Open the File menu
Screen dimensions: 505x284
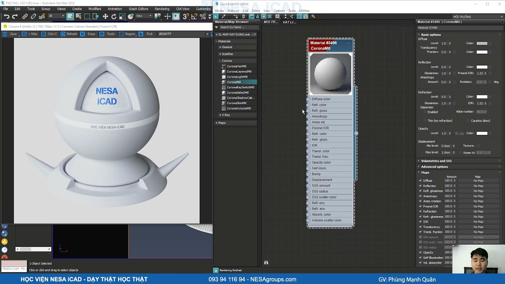(x=6, y=9)
